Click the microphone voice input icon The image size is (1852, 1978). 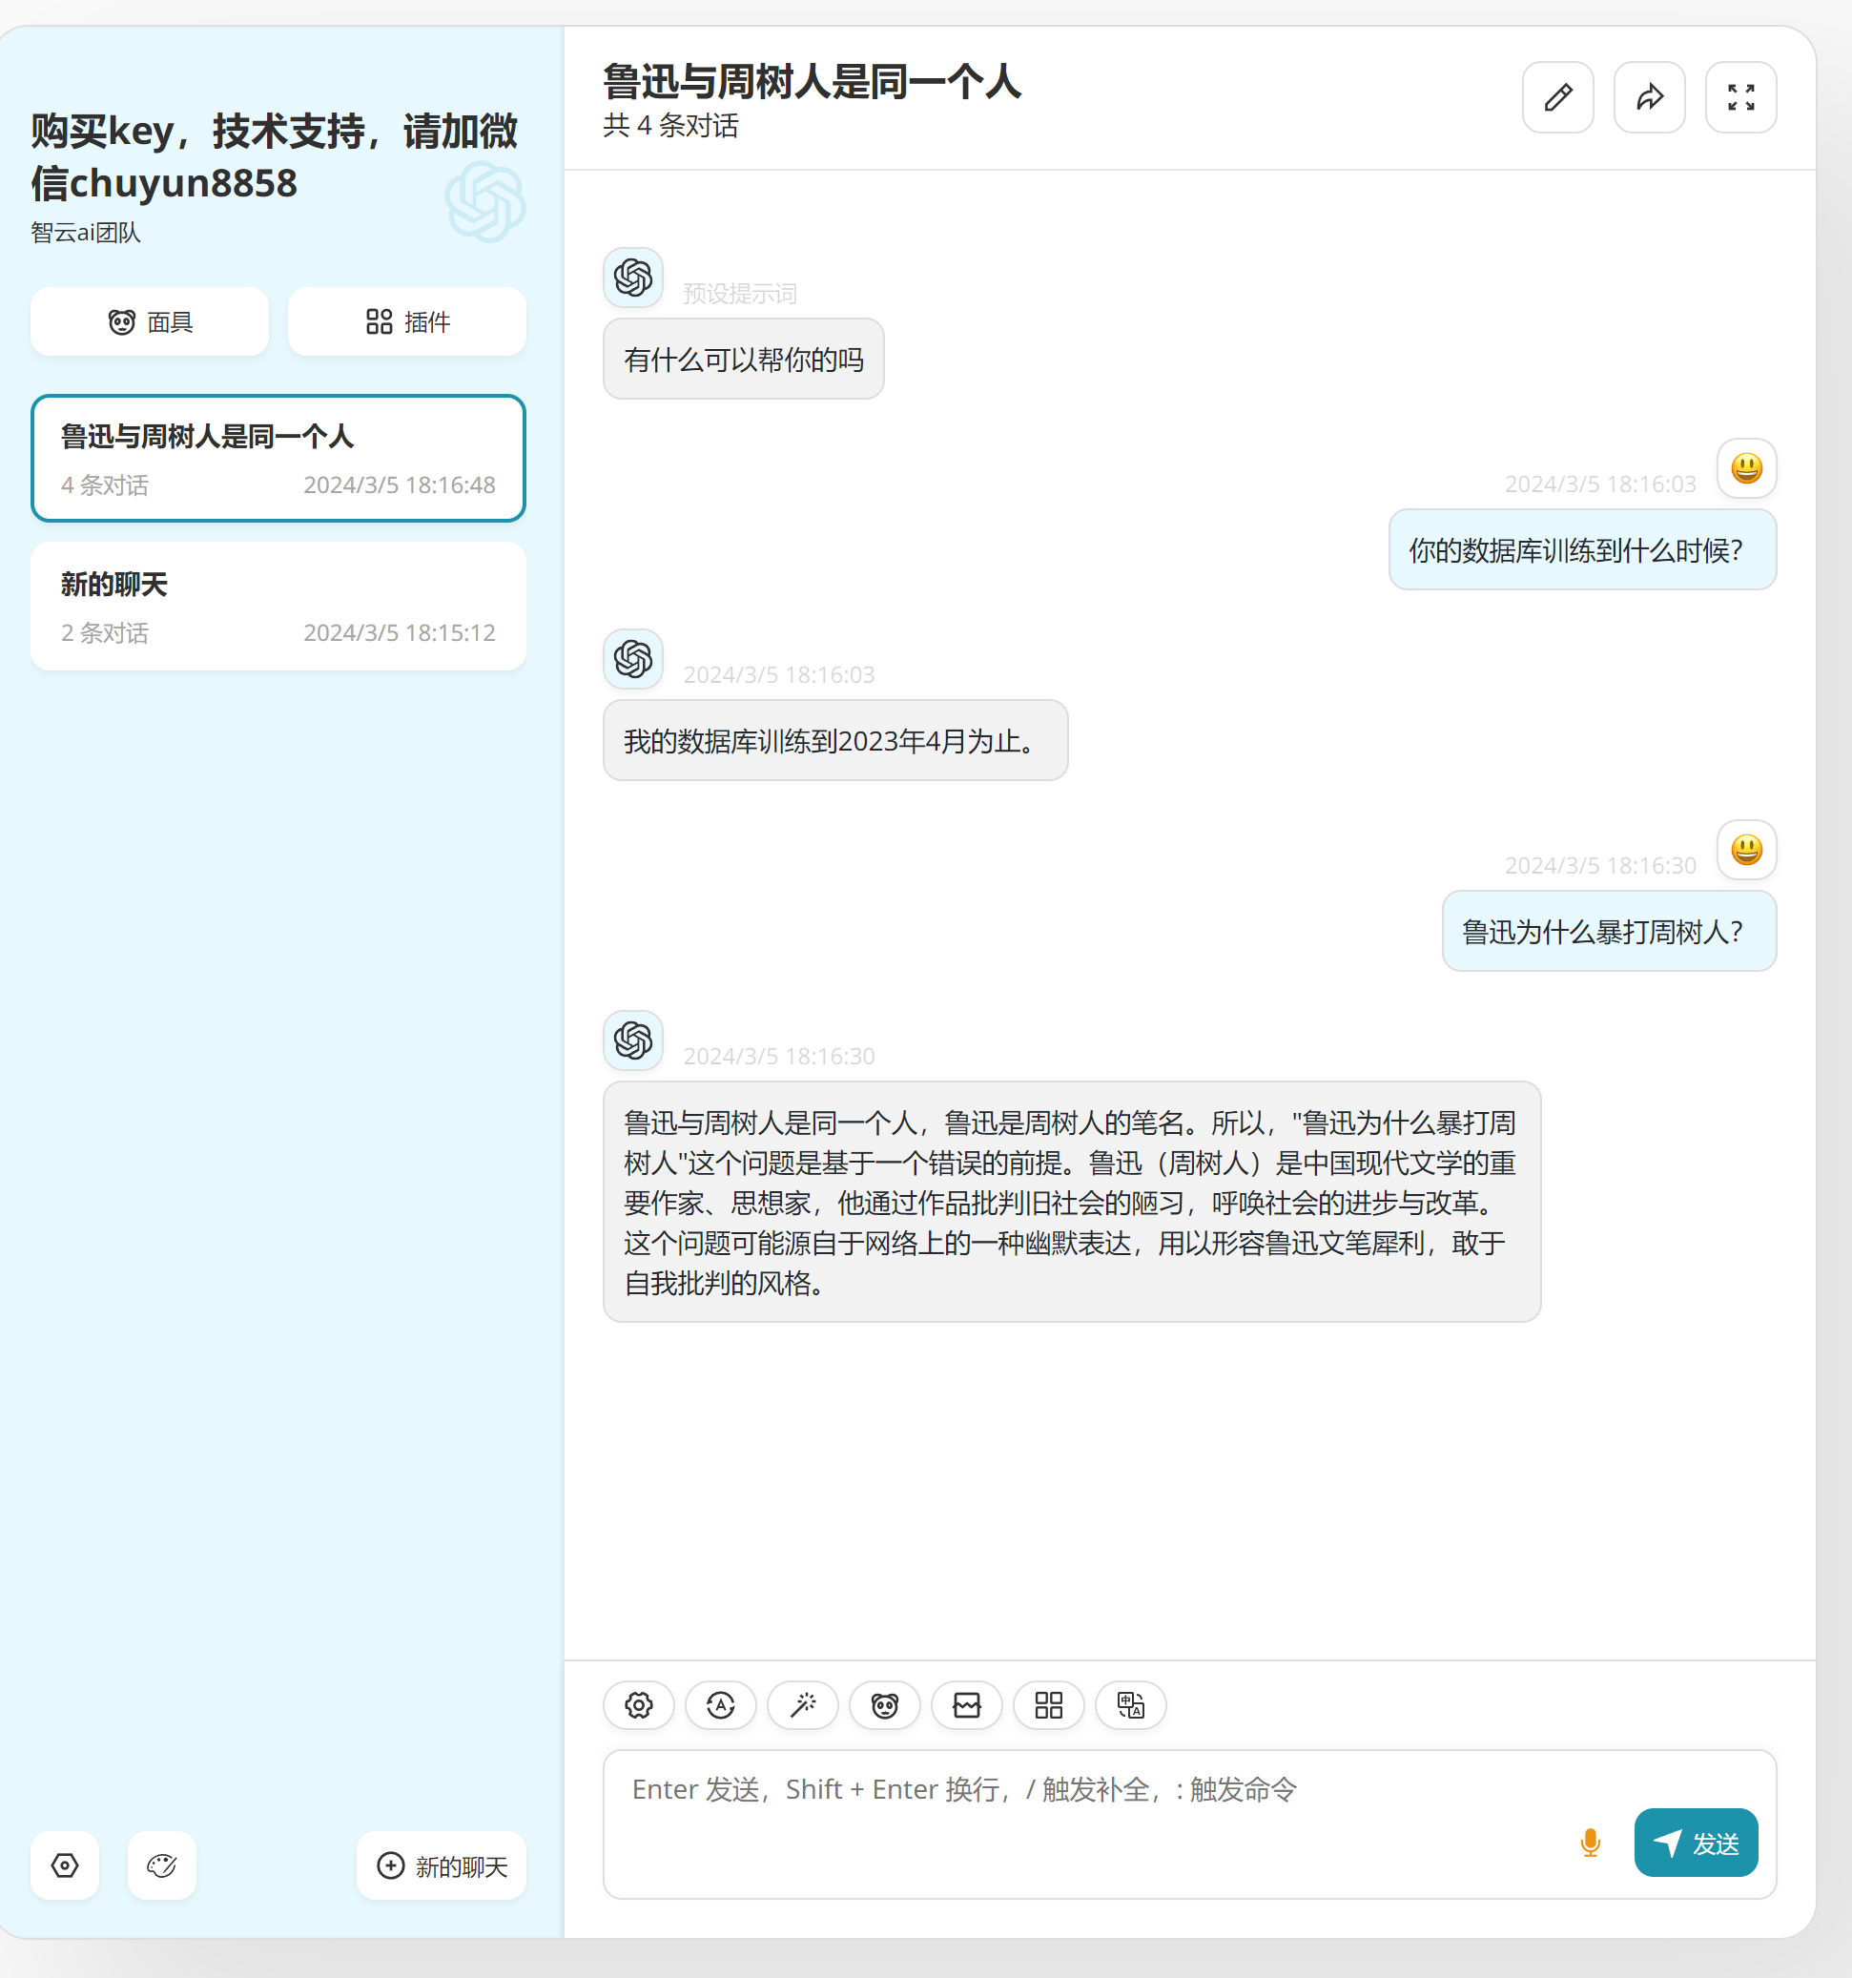tap(1590, 1843)
